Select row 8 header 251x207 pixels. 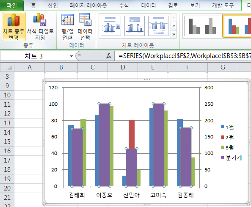[7, 77]
